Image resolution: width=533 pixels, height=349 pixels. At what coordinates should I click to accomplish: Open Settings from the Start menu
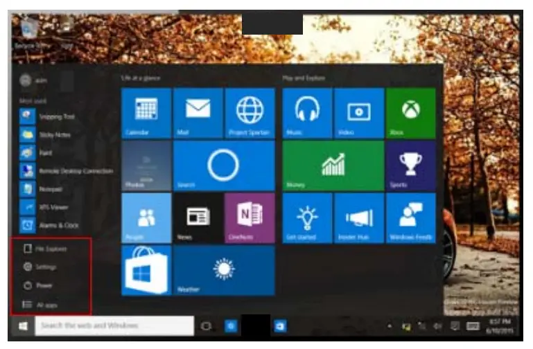click(x=40, y=267)
